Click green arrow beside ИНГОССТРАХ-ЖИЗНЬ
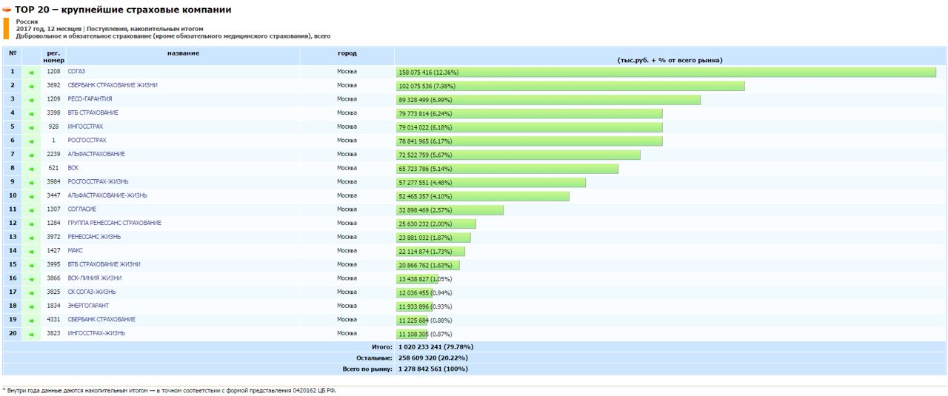This screenshot has height=396, width=948. click(32, 335)
